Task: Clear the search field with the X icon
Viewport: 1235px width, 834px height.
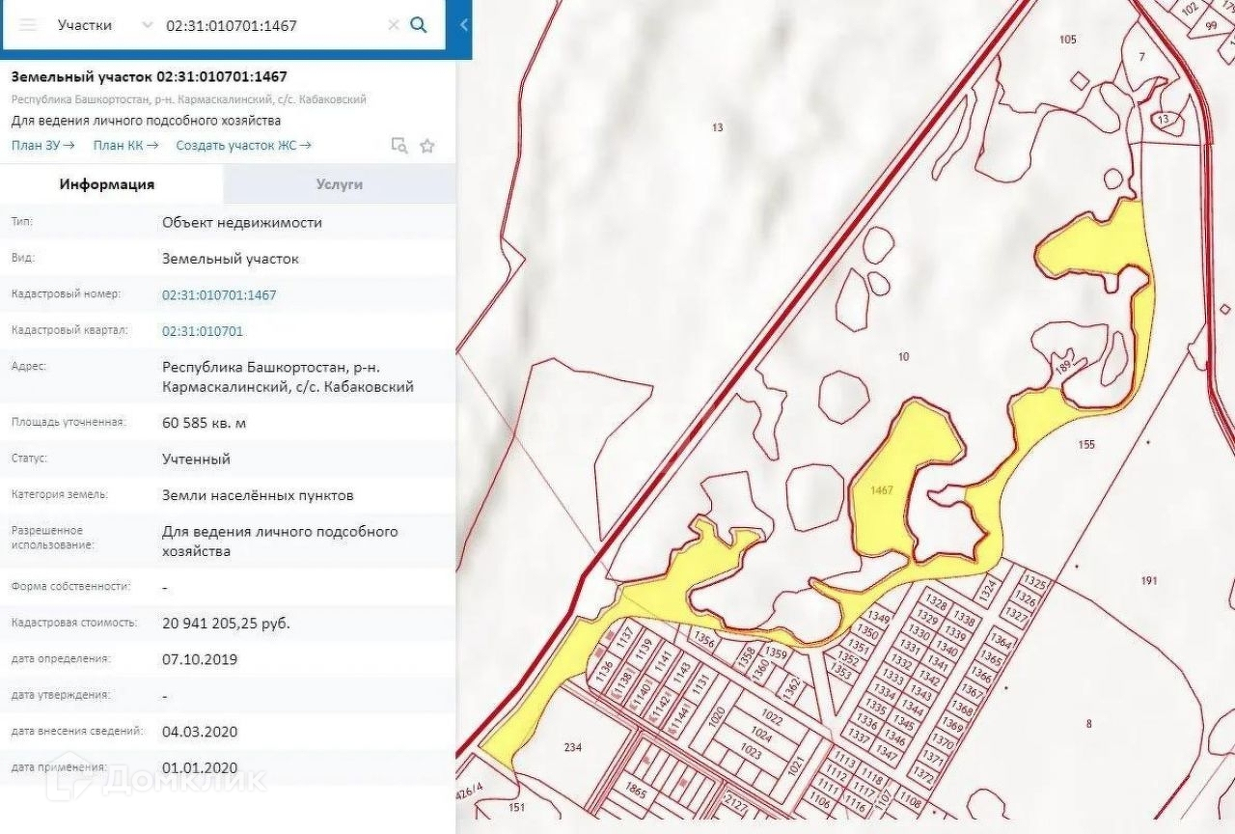Action: 394,25
